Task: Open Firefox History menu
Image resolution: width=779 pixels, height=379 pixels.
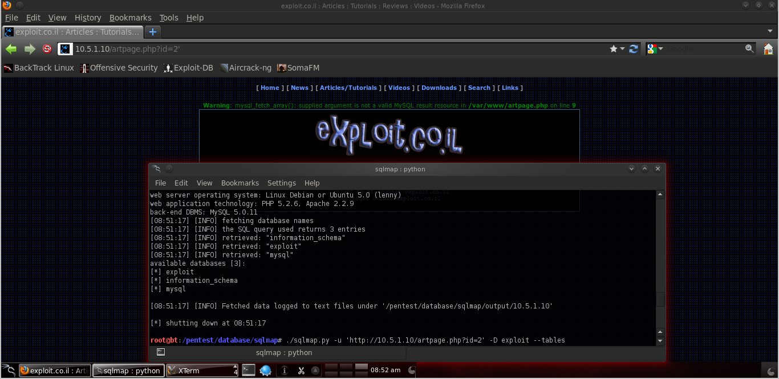Action: click(88, 18)
